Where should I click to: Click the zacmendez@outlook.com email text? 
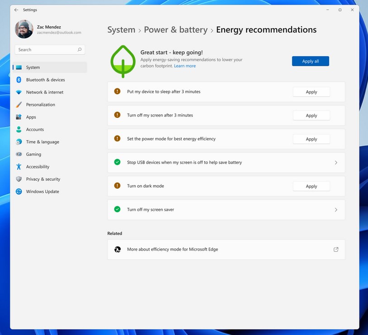pos(59,33)
